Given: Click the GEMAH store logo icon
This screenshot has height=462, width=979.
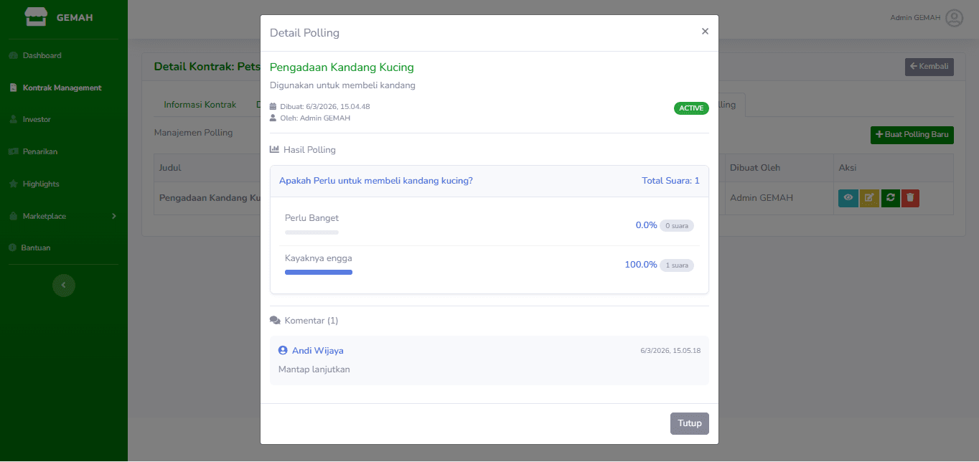Looking at the screenshot, I should 35,17.
